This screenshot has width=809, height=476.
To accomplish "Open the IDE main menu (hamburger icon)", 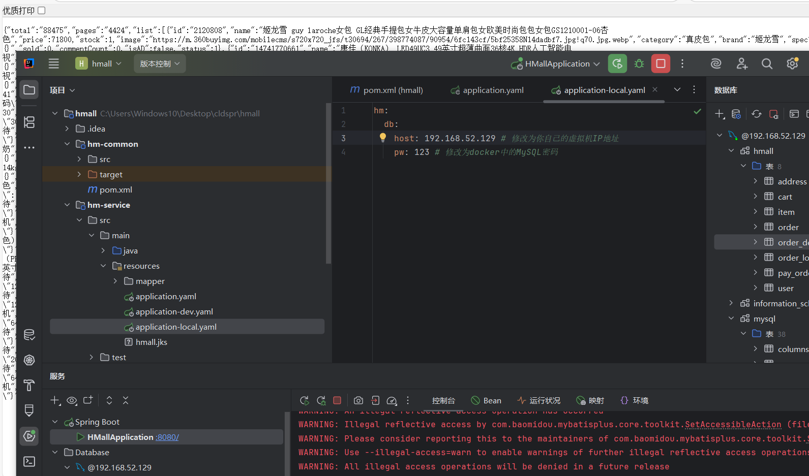I will pos(54,64).
